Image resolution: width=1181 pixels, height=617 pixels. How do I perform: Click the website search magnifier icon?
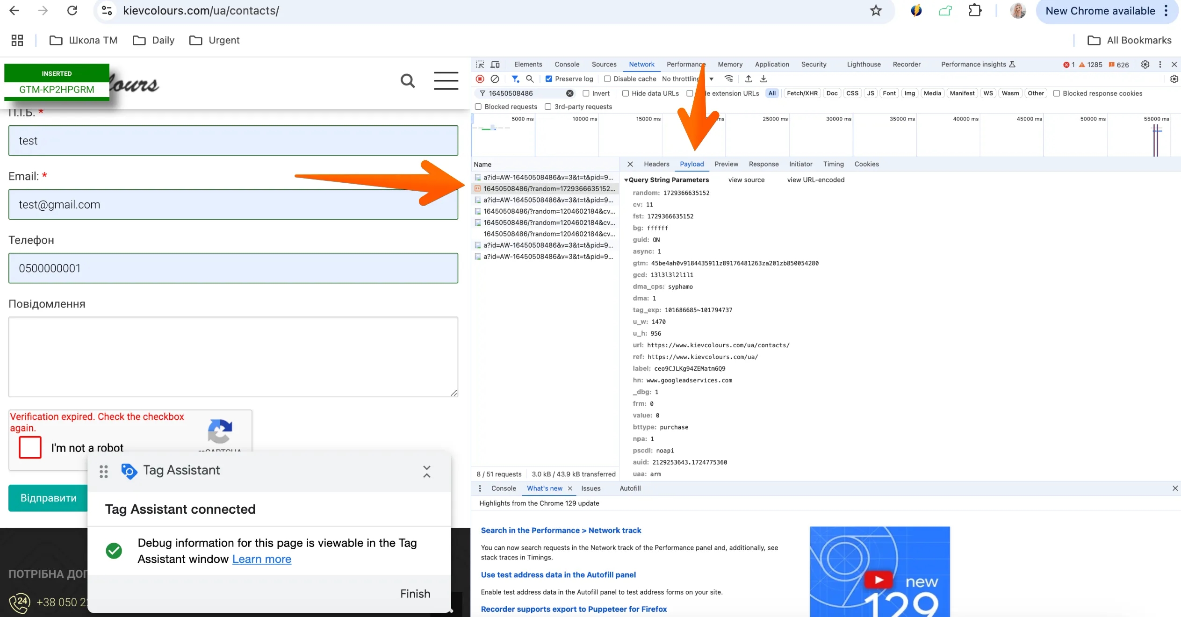408,81
